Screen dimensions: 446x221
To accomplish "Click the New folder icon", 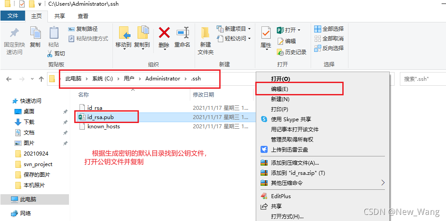I will [205, 33].
